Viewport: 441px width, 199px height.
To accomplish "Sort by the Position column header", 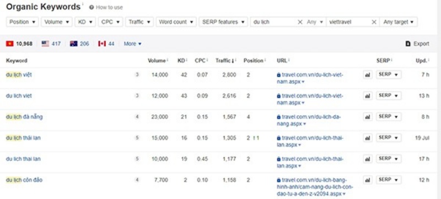I will coord(254,61).
